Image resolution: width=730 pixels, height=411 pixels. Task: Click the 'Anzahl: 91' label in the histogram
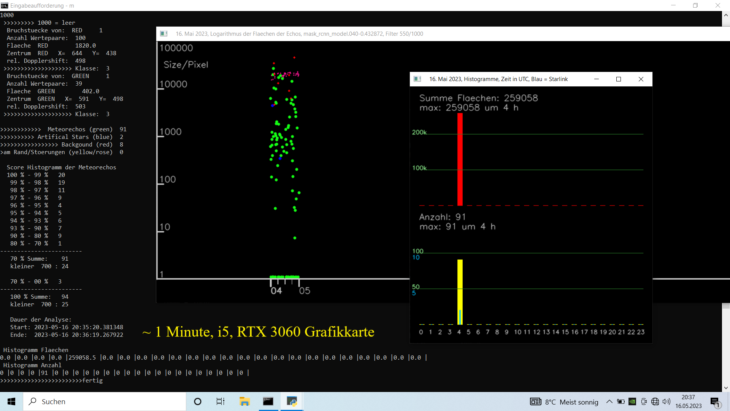pos(442,217)
